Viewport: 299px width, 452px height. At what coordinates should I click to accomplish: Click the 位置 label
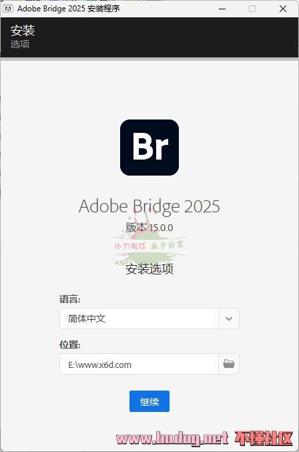pyautogui.click(x=70, y=345)
